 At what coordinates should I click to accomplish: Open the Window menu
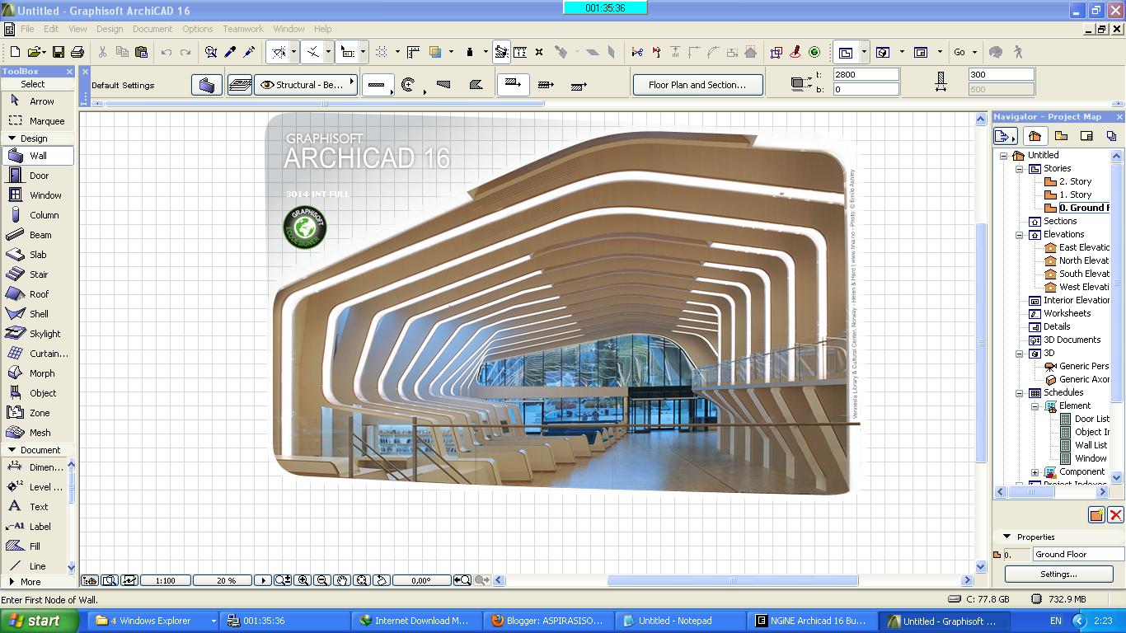pyautogui.click(x=289, y=29)
